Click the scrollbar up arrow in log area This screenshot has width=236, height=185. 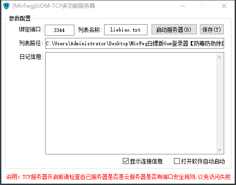219,57
